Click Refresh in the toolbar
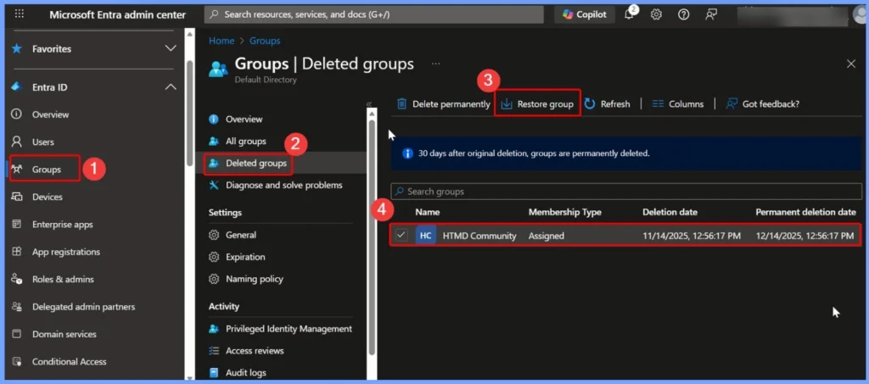Image resolution: width=869 pixels, height=384 pixels. click(608, 104)
